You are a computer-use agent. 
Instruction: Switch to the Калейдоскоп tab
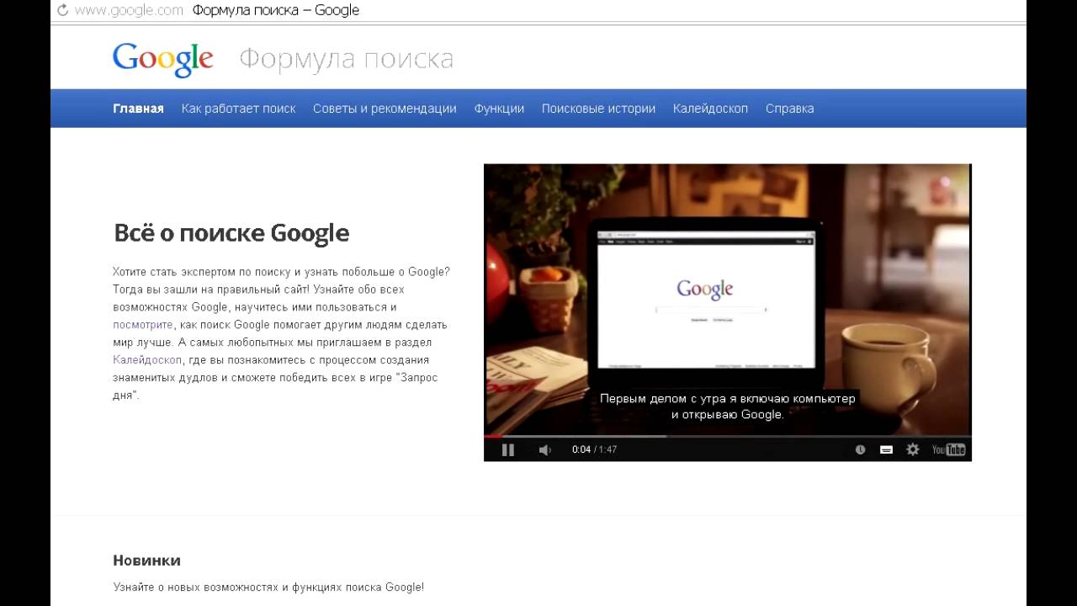click(710, 109)
